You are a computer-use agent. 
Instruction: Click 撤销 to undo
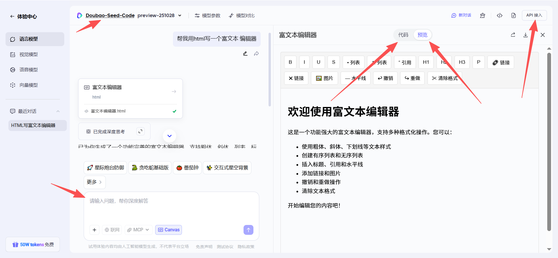[x=385, y=78]
